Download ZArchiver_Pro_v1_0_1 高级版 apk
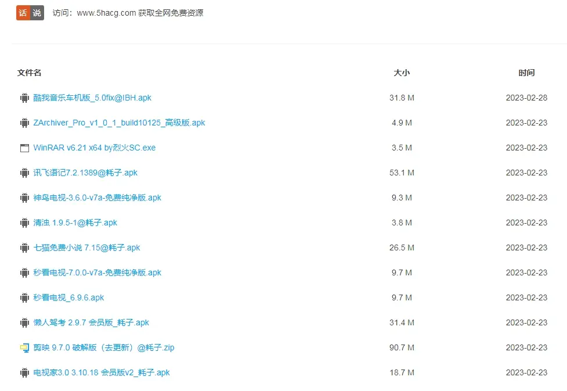 [x=118, y=123]
